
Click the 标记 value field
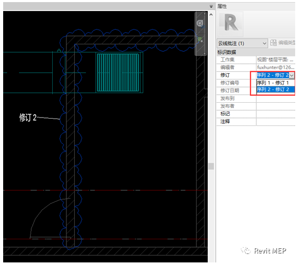point(276,114)
